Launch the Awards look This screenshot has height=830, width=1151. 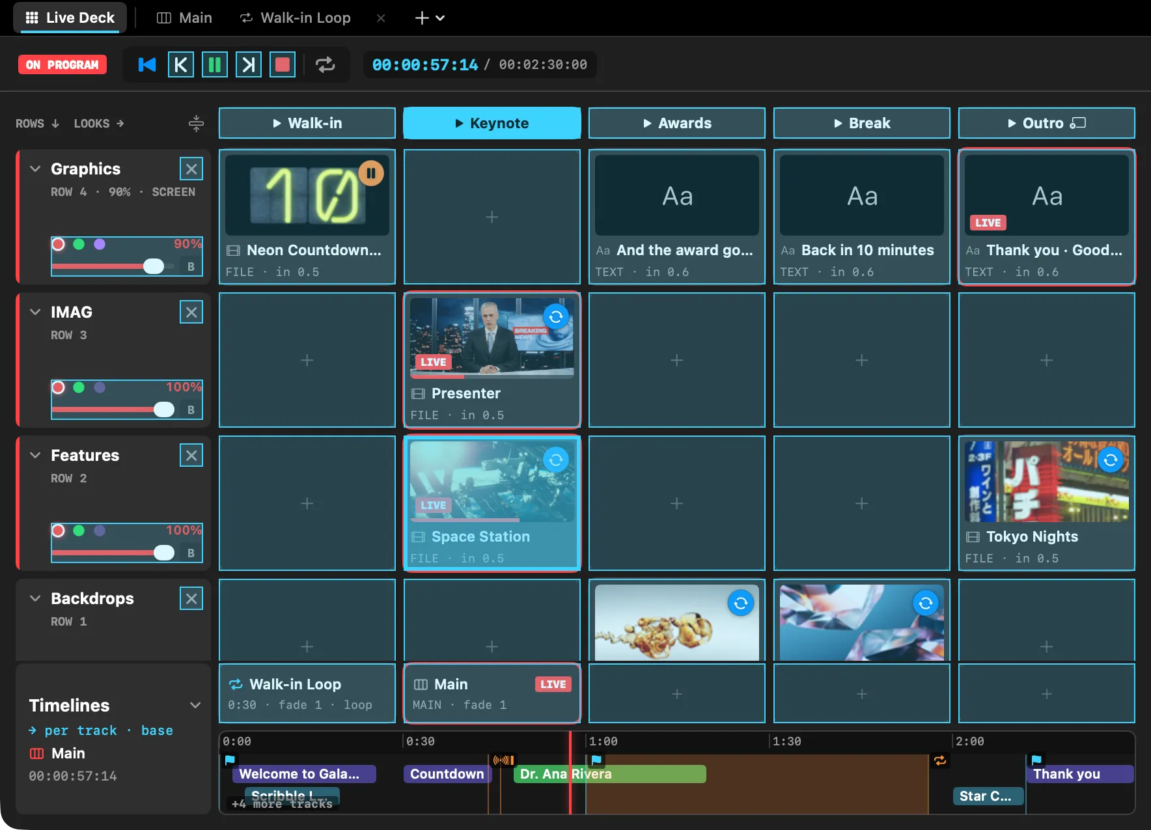tap(677, 123)
